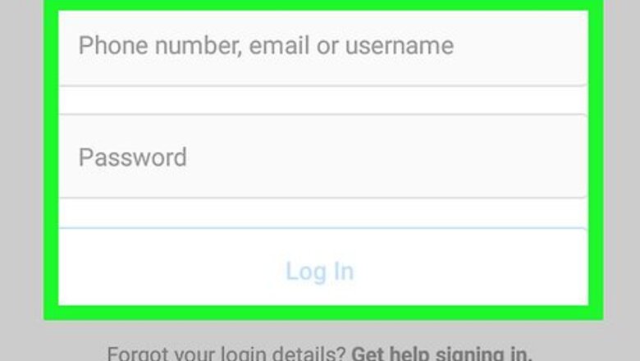Click the blank right side of the username field
The height and width of the screenshot is (361, 640).
520,48
